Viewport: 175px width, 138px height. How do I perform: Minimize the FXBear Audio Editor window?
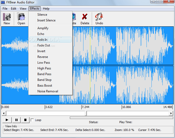tap(154, 2)
